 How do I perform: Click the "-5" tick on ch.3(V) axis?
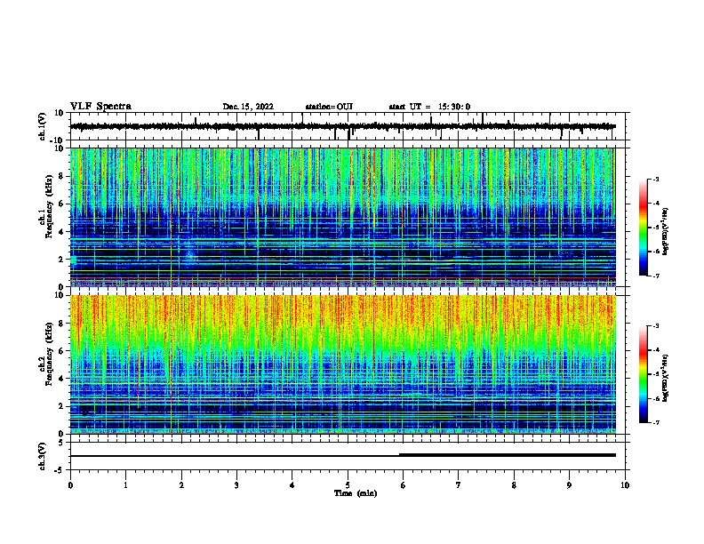(60, 470)
